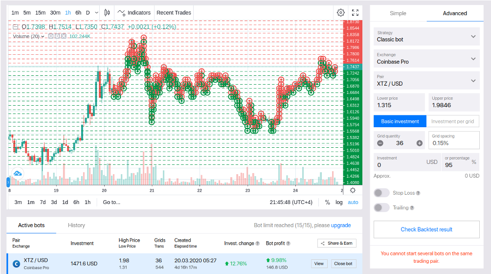491x274 pixels.
Task: Decrease grid quantity with minus button
Action: (380, 143)
